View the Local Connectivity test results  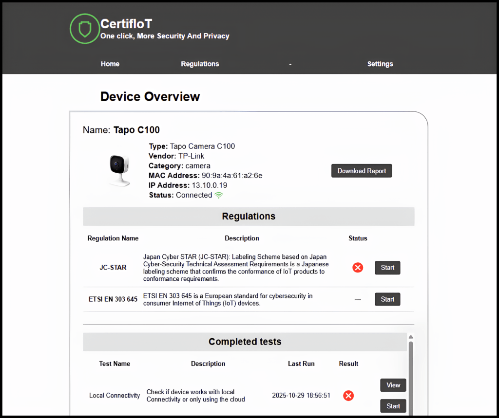(x=393, y=385)
